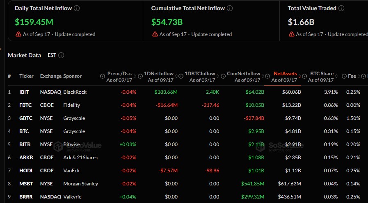Open info icon beside Daily Total Net Inflow

click(x=76, y=8)
